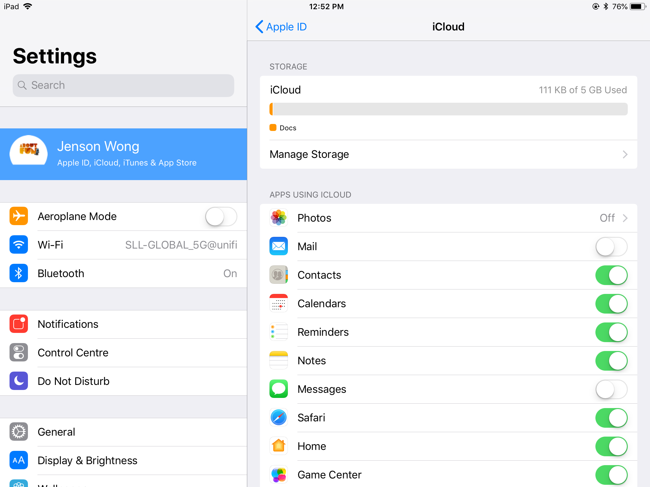The height and width of the screenshot is (487, 650).
Task: Tap the Aeroplane Mode icon in Settings
Action: (19, 215)
